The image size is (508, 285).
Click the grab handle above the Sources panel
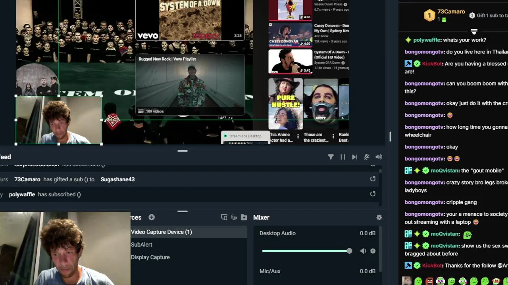pyautogui.click(x=183, y=211)
